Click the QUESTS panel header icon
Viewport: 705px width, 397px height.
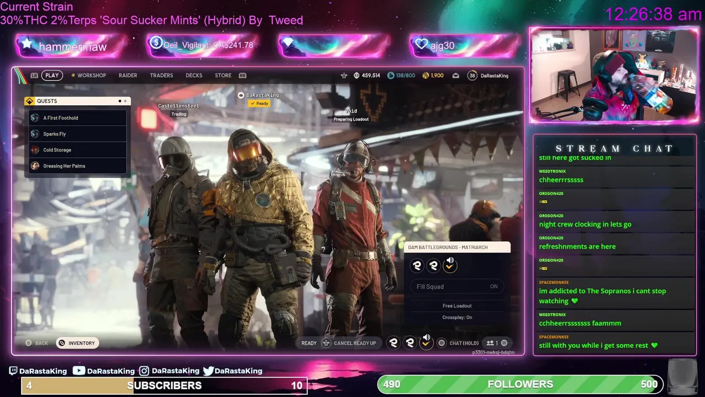29,101
